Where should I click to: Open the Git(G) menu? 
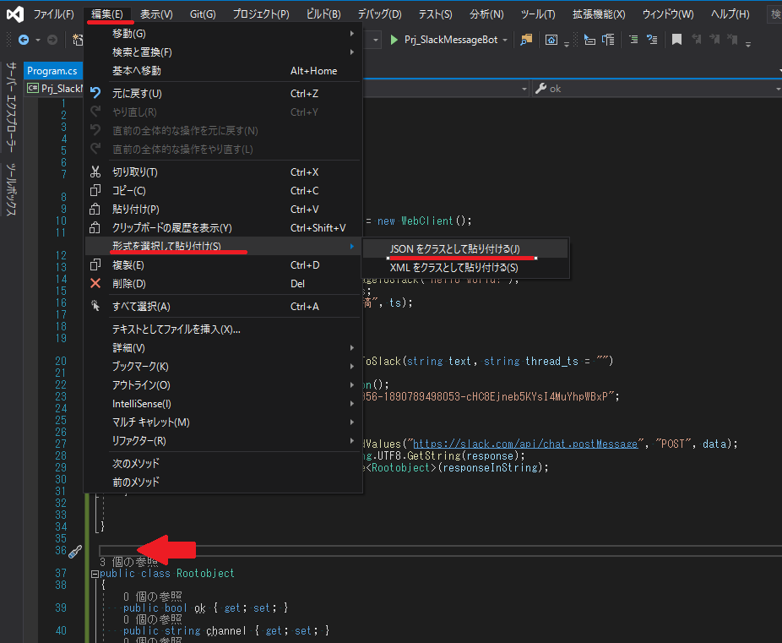tap(203, 14)
